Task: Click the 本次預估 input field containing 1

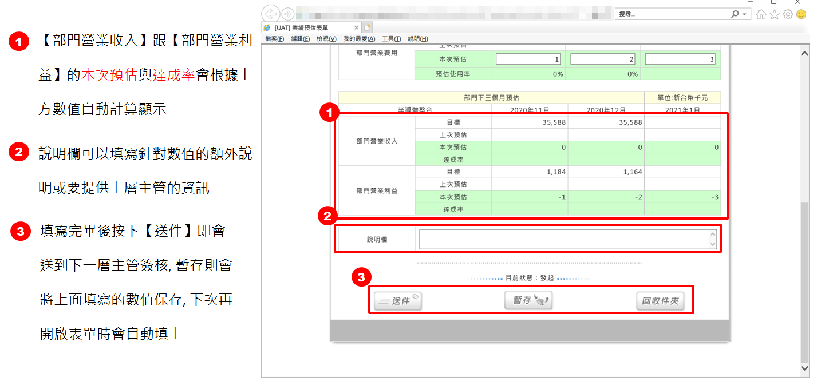Action: click(x=528, y=59)
